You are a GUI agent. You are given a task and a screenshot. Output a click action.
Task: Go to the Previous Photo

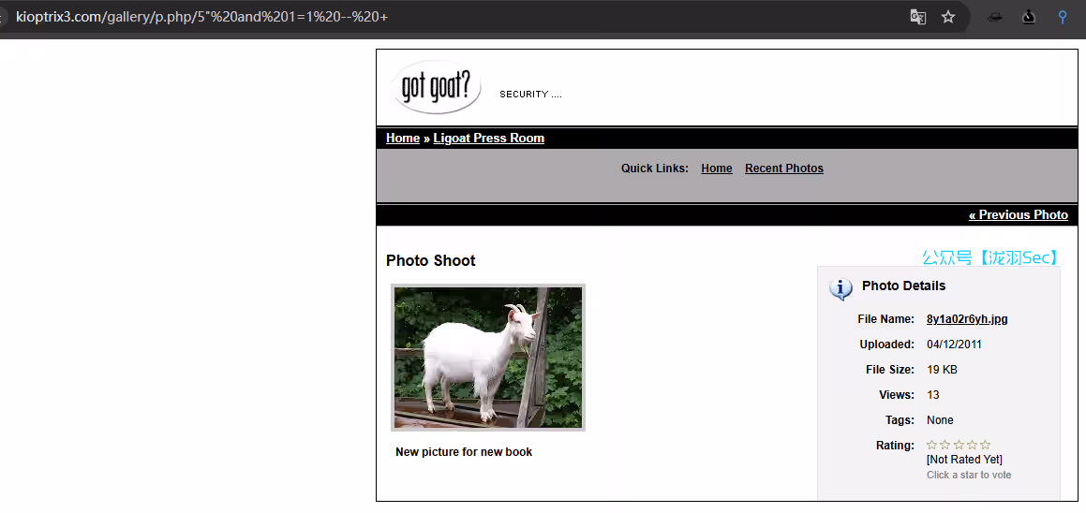pyautogui.click(x=1018, y=215)
